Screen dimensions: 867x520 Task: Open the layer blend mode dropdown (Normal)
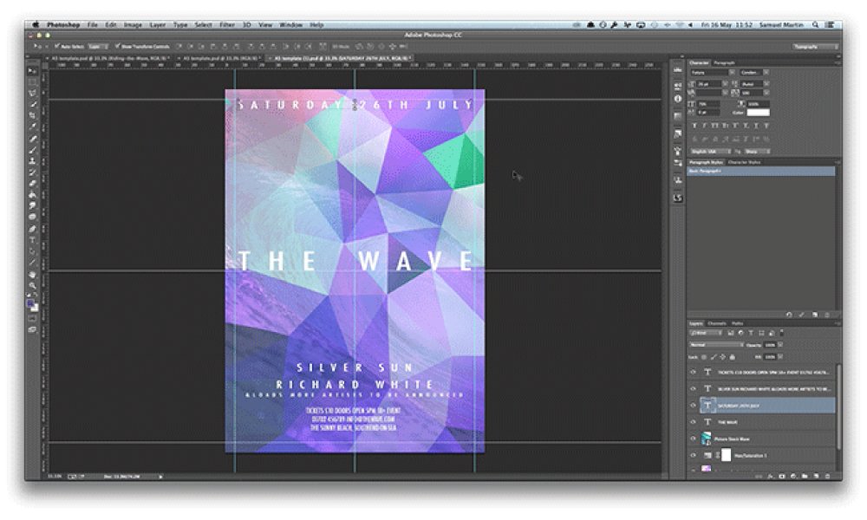(715, 344)
